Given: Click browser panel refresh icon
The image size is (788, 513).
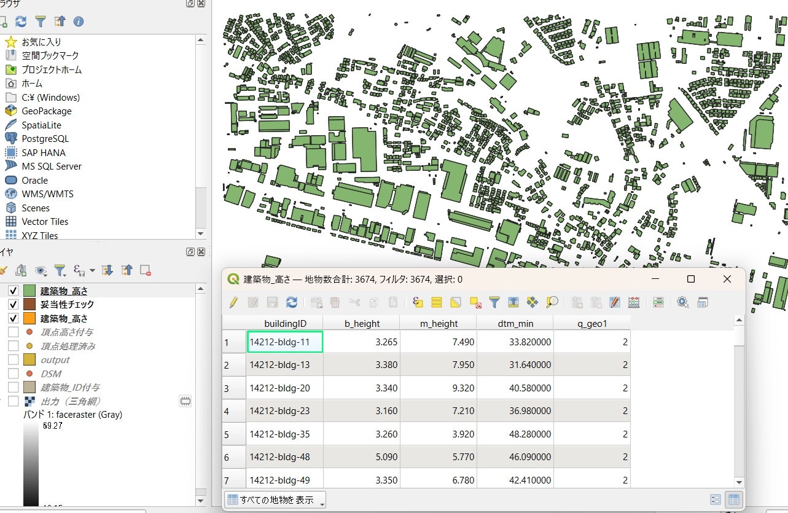Looking at the screenshot, I should [21, 22].
